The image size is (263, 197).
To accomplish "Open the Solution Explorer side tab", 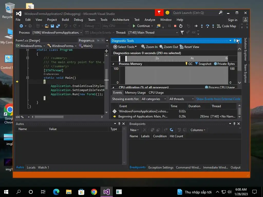I will [x=245, y=49].
